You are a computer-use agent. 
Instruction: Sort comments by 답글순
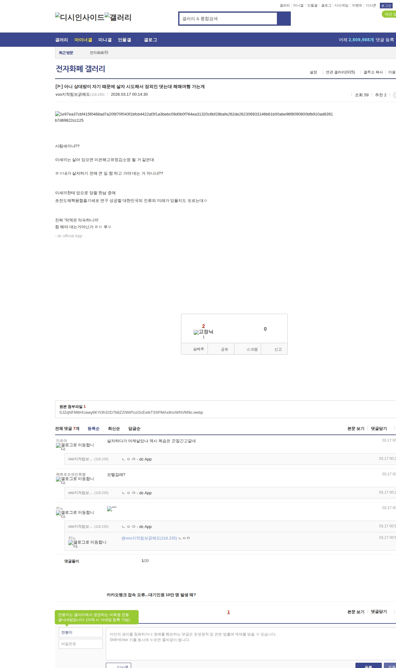(x=134, y=429)
